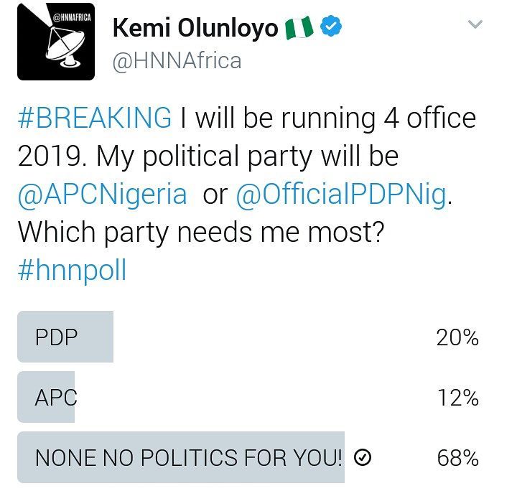Screen dimensions: 517x491
Task: Open the HNNAfrica satellite dish profile avatar
Action: (x=56, y=42)
